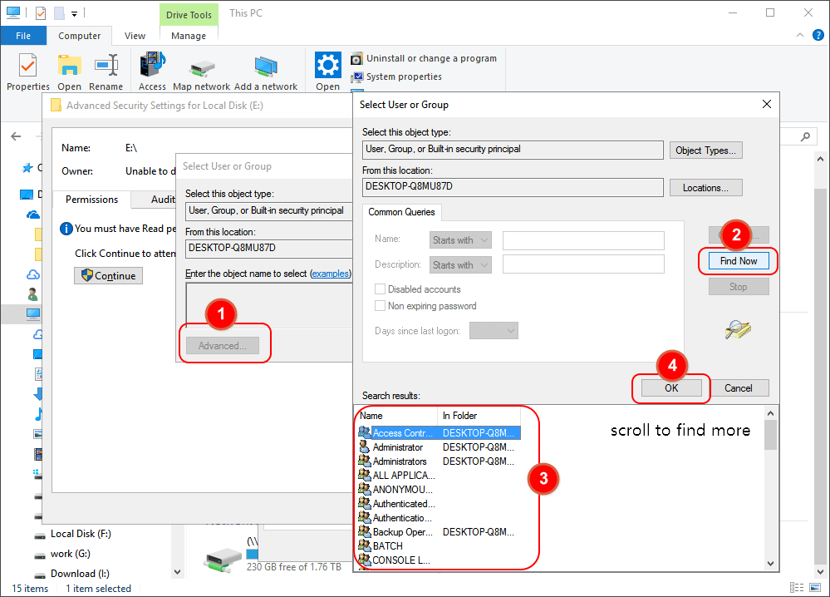Expand Days since last logon dropdown

494,331
